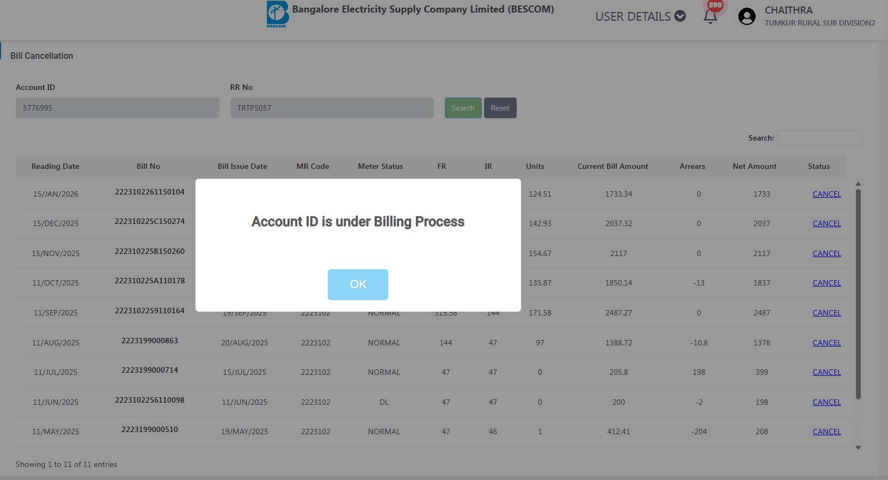888x480 pixels.
Task: Click the green Search button
Action: coord(463,108)
